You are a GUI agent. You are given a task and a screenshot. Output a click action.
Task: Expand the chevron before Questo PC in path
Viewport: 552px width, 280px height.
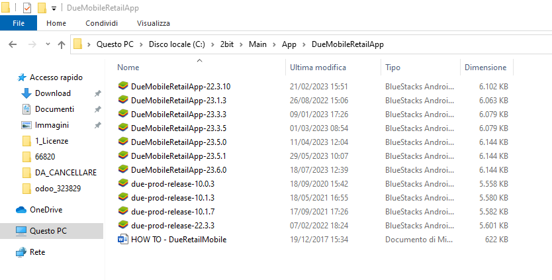pyautogui.click(x=89, y=44)
